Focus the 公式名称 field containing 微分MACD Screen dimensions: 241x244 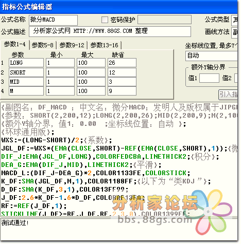tap(53, 20)
